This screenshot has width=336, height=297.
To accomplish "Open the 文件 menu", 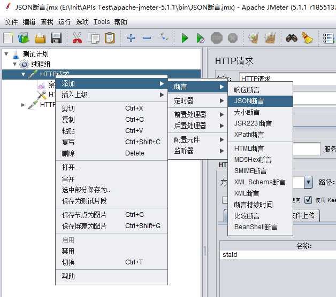I will pyautogui.click(x=11, y=22).
